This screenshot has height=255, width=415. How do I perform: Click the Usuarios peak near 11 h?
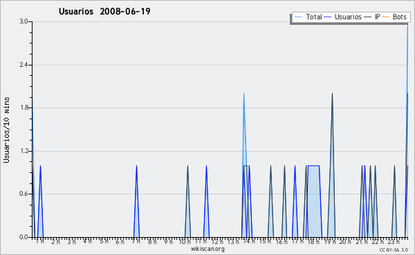click(206, 166)
